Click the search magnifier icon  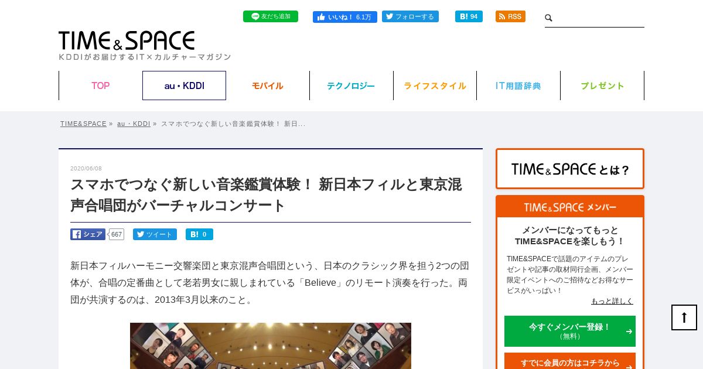coord(549,18)
